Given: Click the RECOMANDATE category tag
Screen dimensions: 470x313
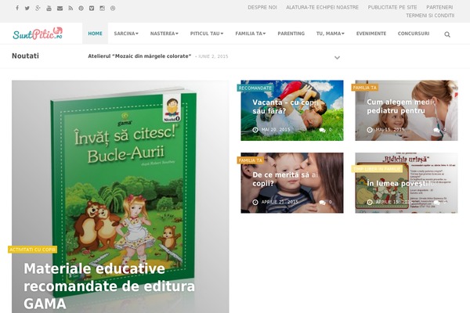Looking at the screenshot, I should 255,88.
